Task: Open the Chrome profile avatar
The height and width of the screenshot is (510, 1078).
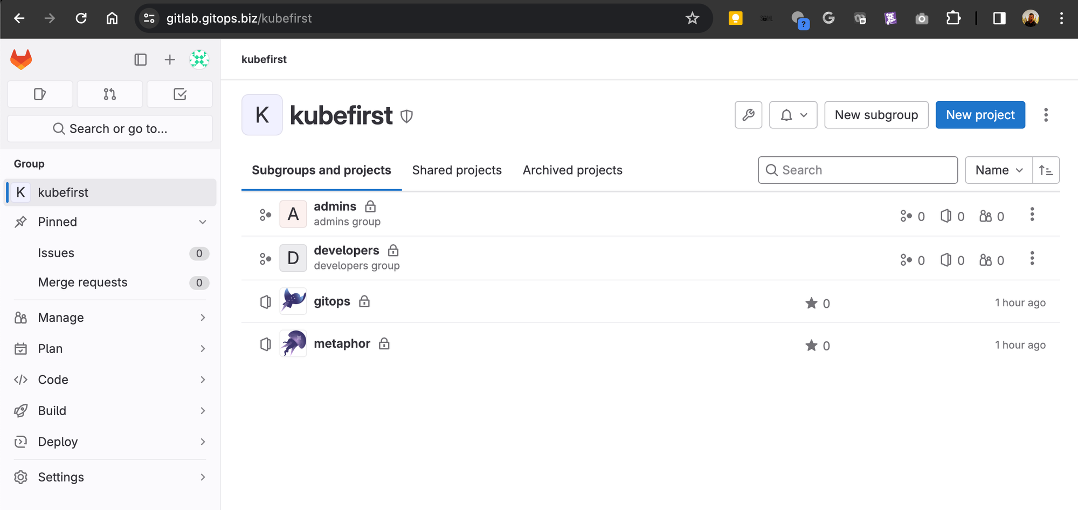Action: (1031, 18)
